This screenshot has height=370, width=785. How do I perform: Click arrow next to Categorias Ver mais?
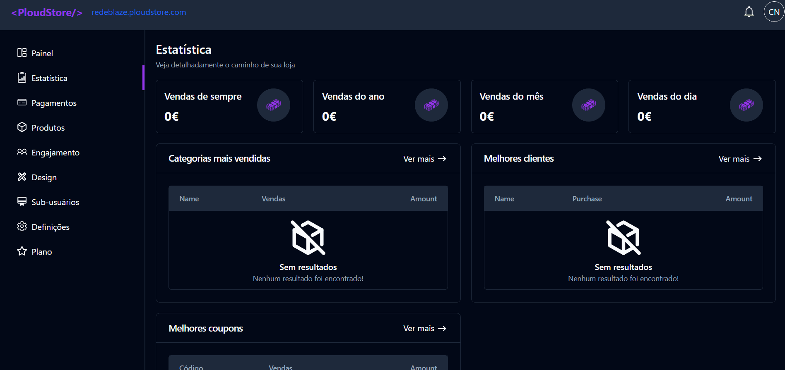(x=442, y=159)
